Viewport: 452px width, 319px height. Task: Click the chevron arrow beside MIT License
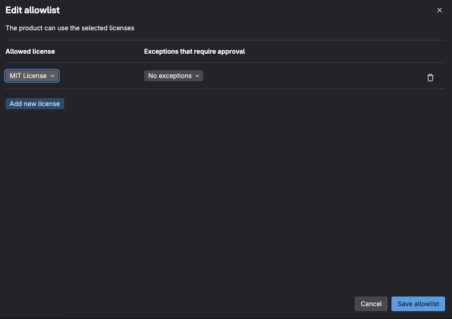tap(52, 76)
